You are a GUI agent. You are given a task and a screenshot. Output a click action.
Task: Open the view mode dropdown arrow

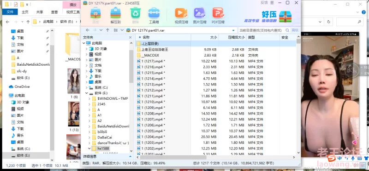coord(122,30)
